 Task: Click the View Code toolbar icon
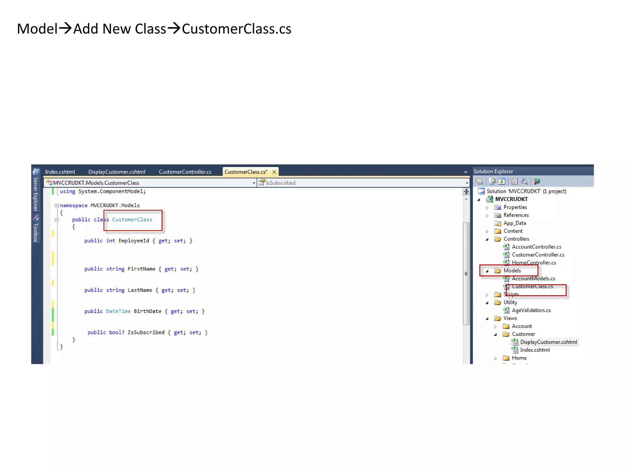pos(515,181)
